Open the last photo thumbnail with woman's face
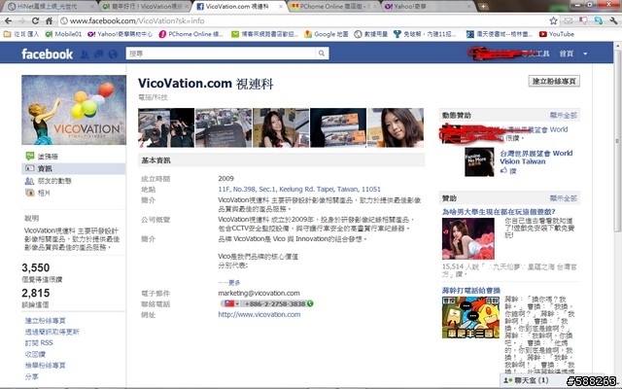 click(x=396, y=127)
